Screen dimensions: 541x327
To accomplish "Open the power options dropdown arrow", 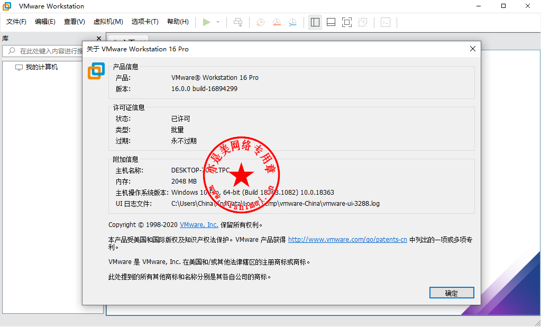I will (218, 22).
